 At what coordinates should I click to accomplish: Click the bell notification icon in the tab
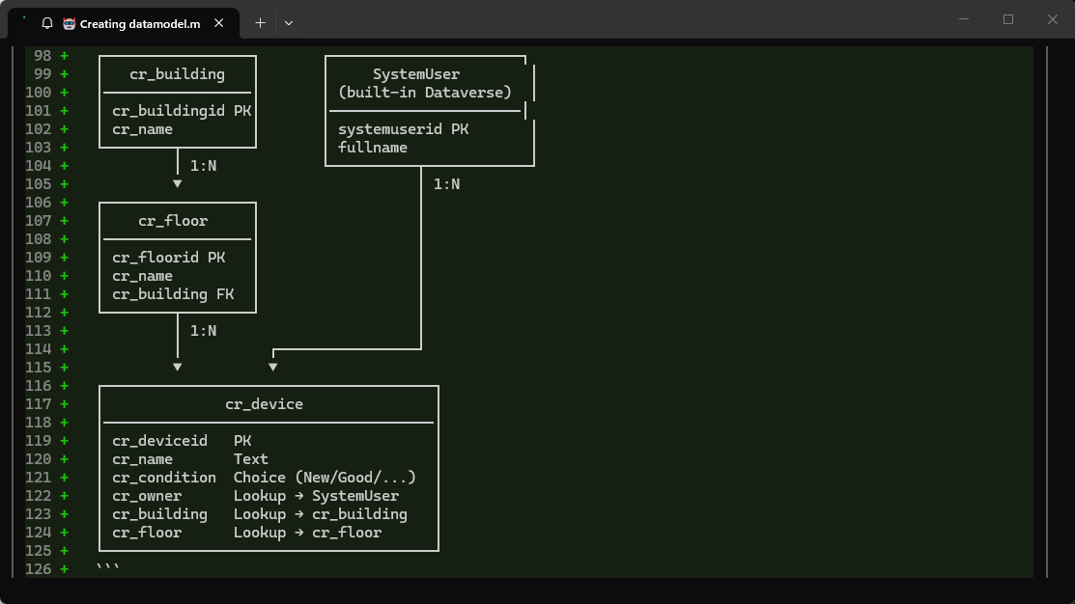click(x=47, y=23)
